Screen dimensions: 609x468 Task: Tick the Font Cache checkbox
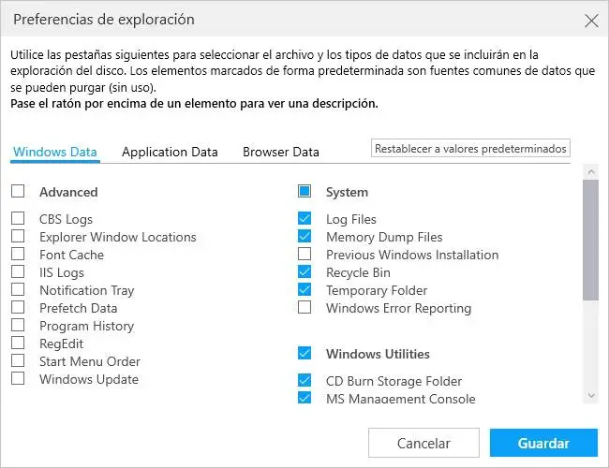click(x=19, y=255)
